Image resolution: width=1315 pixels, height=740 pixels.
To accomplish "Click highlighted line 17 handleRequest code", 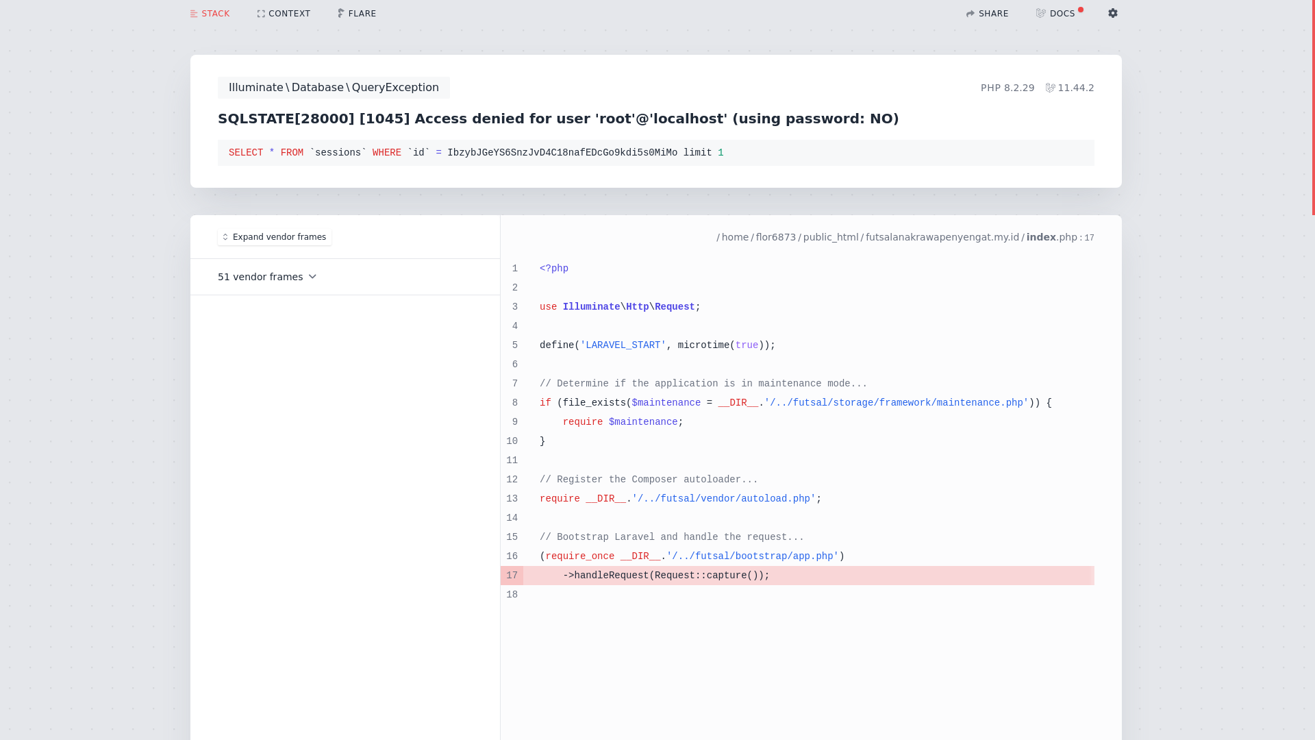I will coord(666,576).
